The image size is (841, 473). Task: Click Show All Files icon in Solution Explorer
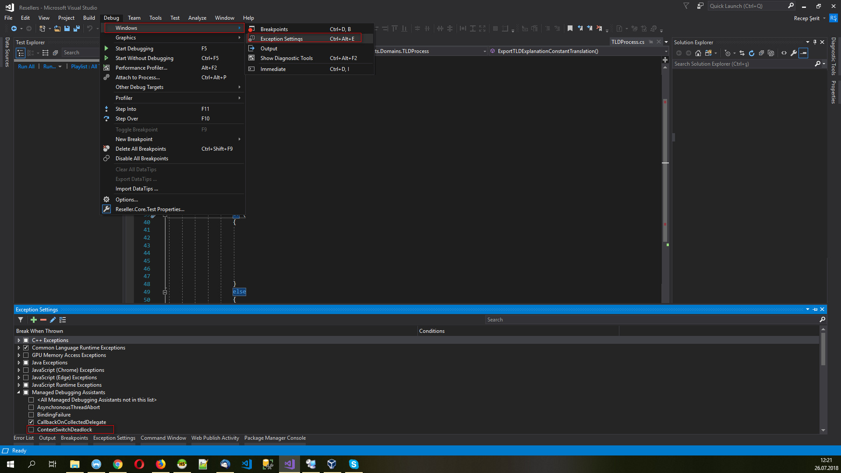point(771,53)
